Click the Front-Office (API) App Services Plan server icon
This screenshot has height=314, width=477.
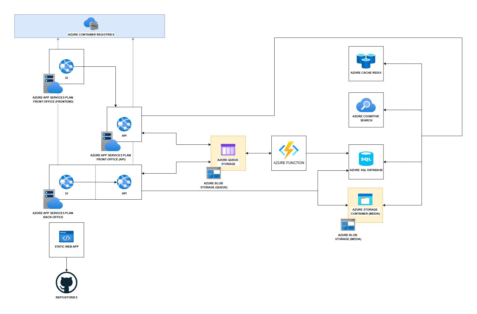tap(111, 141)
